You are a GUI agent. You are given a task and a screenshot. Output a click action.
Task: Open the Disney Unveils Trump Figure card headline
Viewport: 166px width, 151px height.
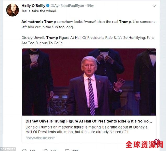coord(89,121)
